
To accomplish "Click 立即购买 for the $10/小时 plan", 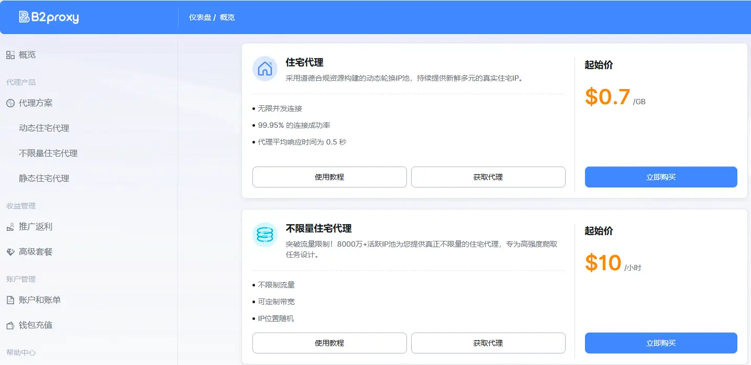I will [661, 343].
